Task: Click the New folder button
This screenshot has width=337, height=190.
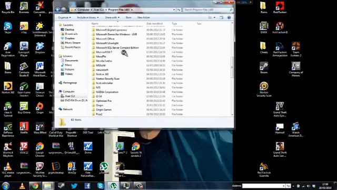Action: 144,17
